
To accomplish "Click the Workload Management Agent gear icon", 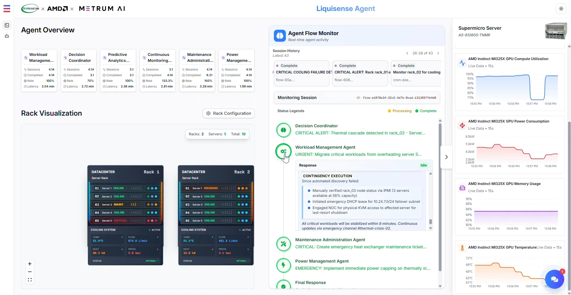I will click(x=283, y=151).
